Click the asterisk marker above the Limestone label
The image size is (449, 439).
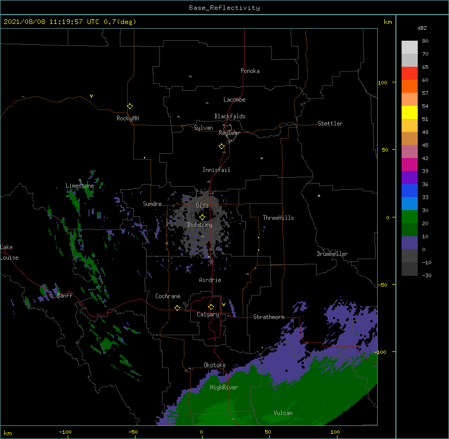(x=80, y=180)
